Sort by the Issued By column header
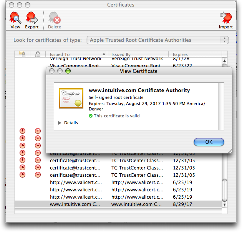242x232 pixels. [138, 54]
